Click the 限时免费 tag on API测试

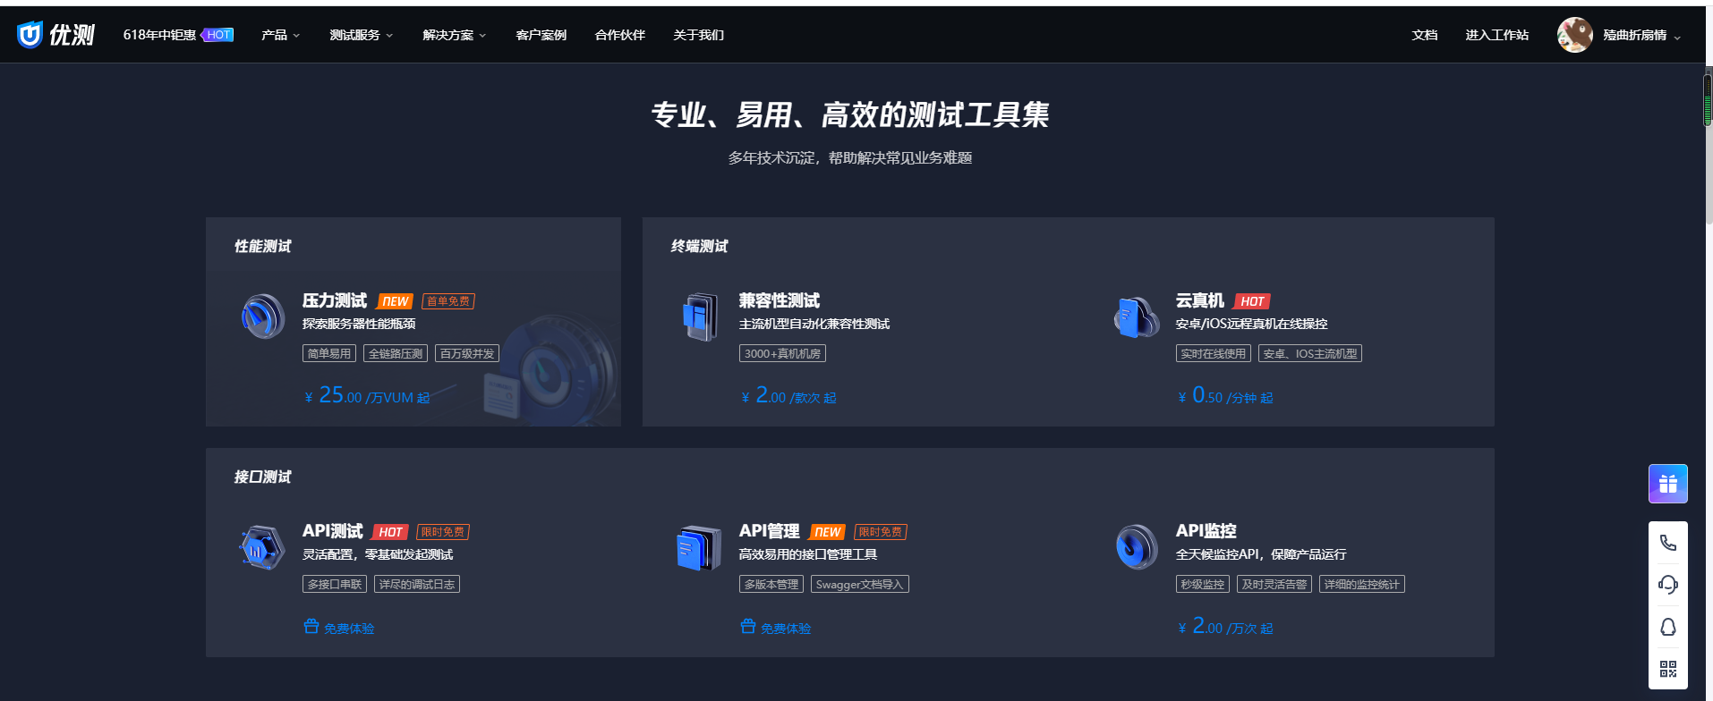pos(443,532)
